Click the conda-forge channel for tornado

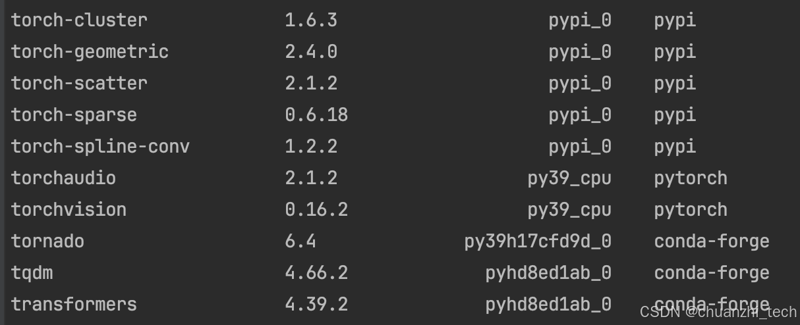click(x=712, y=241)
